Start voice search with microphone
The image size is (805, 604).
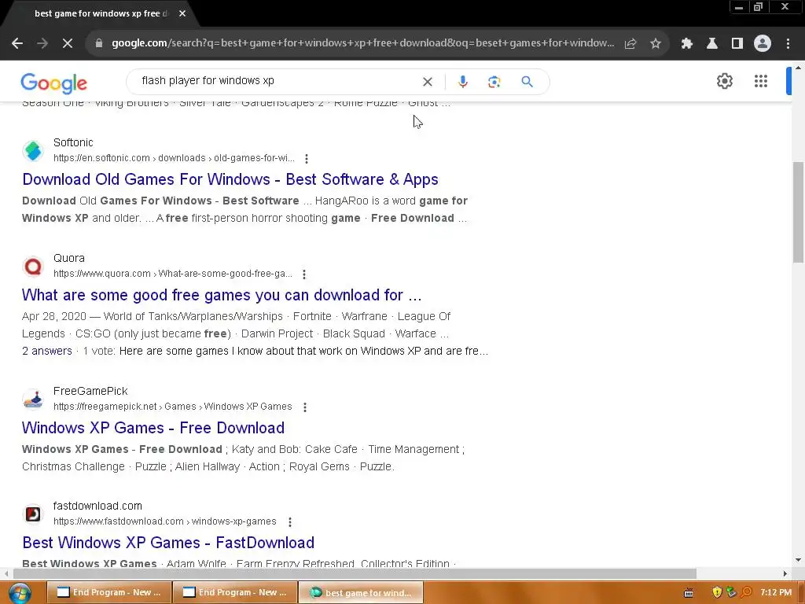[462, 81]
